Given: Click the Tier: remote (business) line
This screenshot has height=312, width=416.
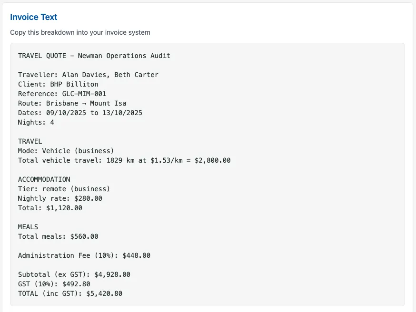Looking at the screenshot, I should coord(64,189).
